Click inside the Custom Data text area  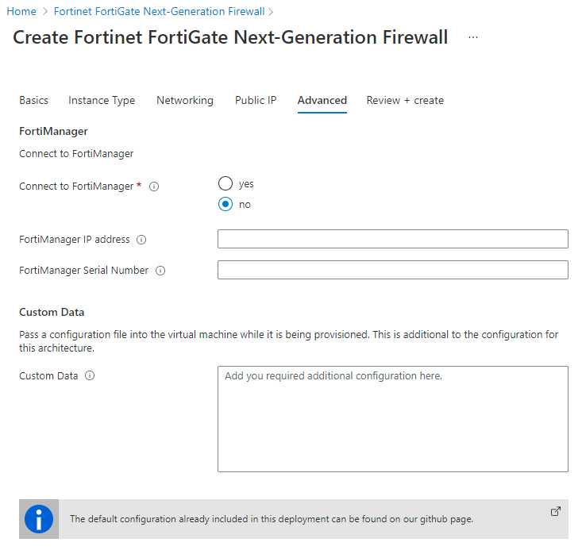coord(392,419)
